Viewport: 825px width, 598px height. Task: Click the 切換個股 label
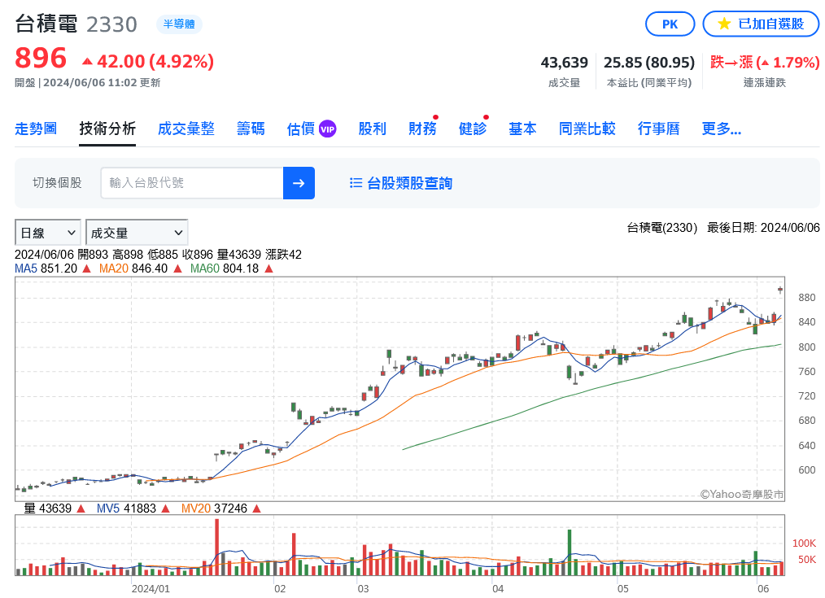click(x=57, y=183)
